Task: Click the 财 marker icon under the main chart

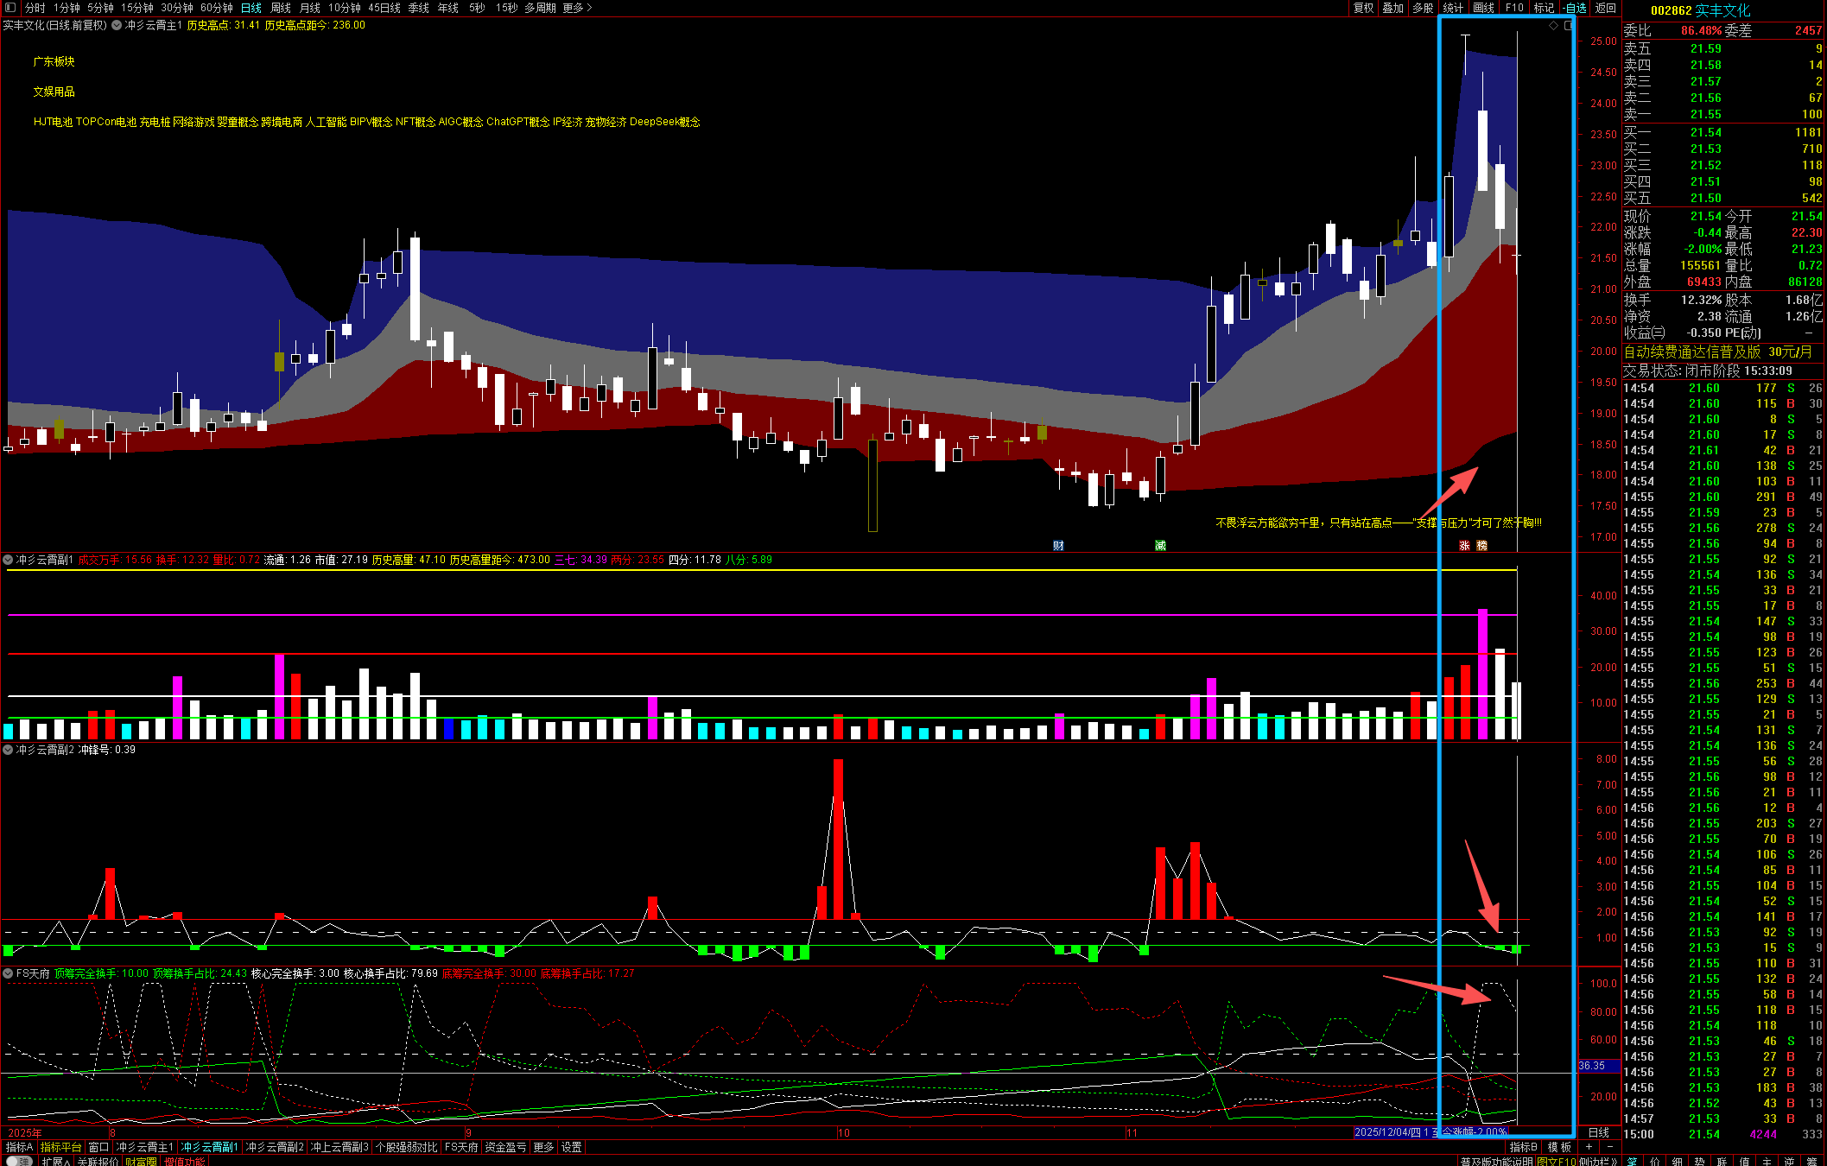Action: coord(1058,546)
